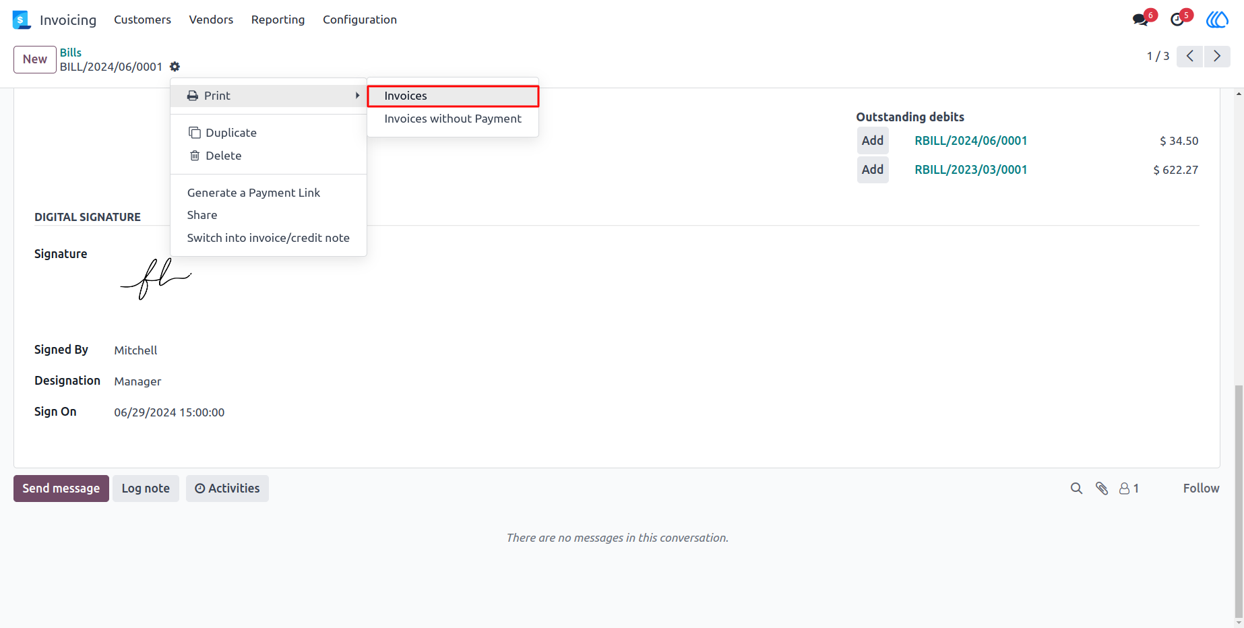Click the Follow button
The width and height of the screenshot is (1244, 628).
[1201, 489]
